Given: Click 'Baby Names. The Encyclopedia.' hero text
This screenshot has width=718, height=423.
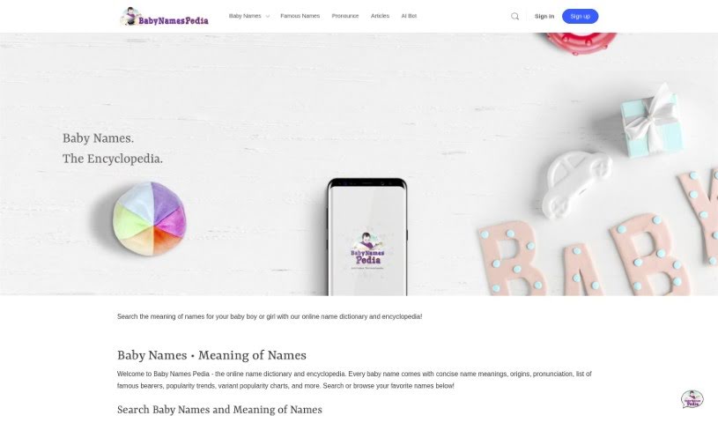Looking at the screenshot, I should click(x=113, y=148).
